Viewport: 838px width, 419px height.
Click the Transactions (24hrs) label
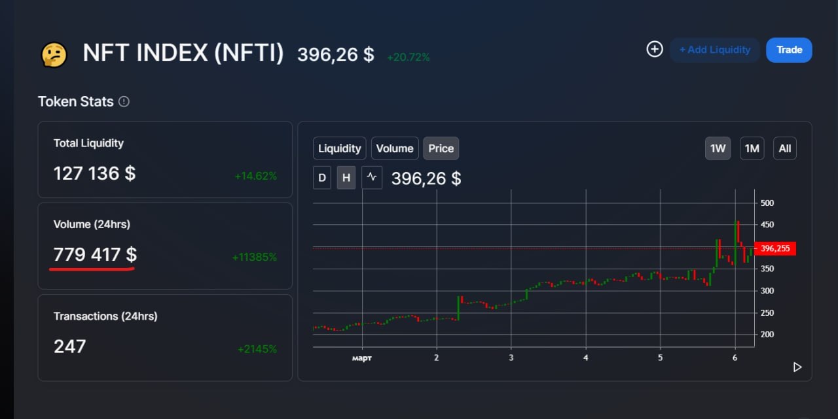coord(105,316)
